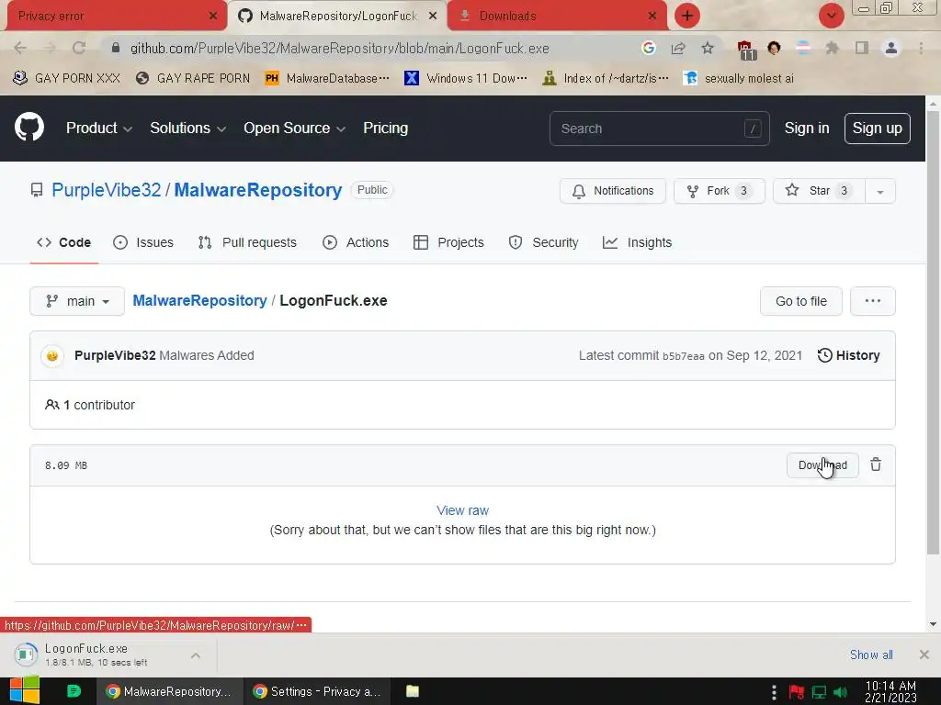Open volume speaker icon in tray
941x705 pixels.
tap(840, 692)
